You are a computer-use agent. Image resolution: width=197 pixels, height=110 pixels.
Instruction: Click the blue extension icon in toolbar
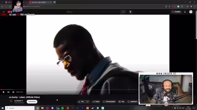178,6
